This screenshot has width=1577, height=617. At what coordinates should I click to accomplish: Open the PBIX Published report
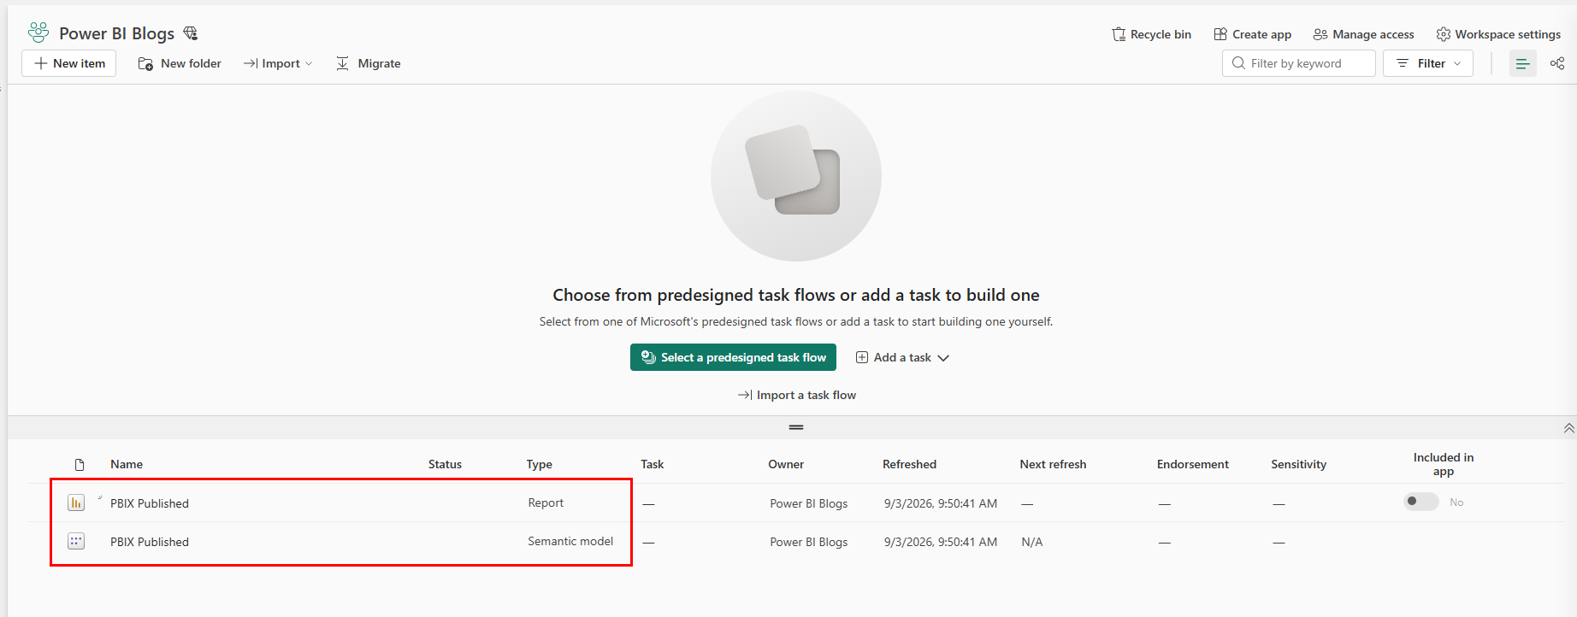[x=150, y=503]
